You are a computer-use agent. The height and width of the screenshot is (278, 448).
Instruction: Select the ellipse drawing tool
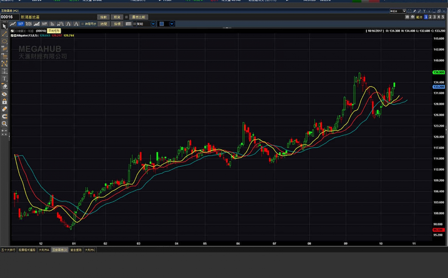[4, 41]
